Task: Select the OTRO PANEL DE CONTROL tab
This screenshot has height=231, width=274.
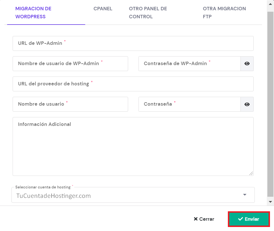Action: (x=148, y=13)
